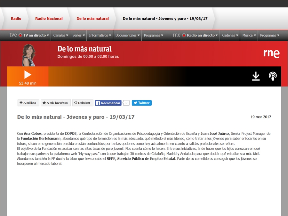Get embed code with Embeber

point(83,103)
